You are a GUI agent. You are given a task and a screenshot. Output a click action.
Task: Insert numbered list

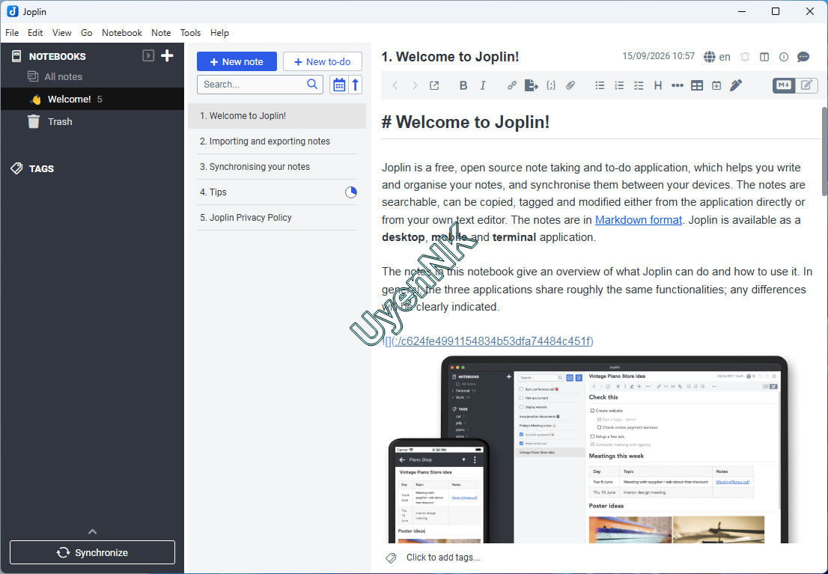pyautogui.click(x=619, y=85)
